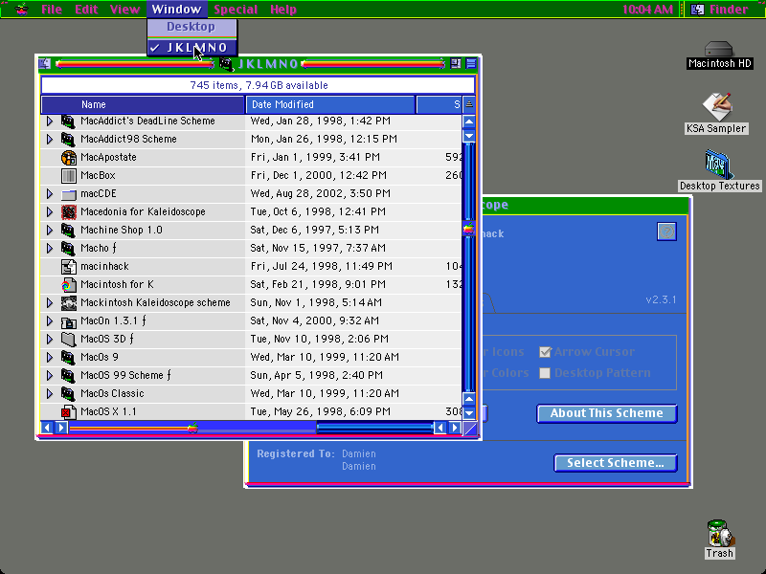Expand the Machine Shop 1.0 disclosure triangle

(50, 230)
